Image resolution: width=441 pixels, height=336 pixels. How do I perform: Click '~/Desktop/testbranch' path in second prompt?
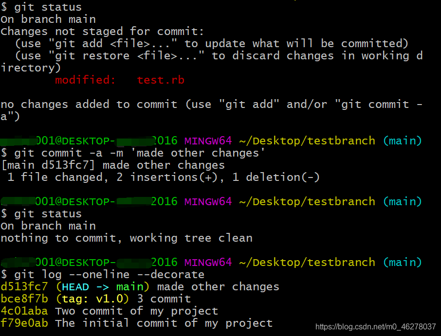pyautogui.click(x=307, y=202)
